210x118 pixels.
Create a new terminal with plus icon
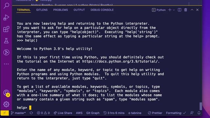[170, 10]
